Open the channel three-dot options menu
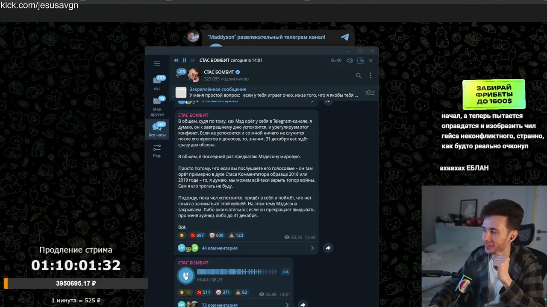 (370, 75)
